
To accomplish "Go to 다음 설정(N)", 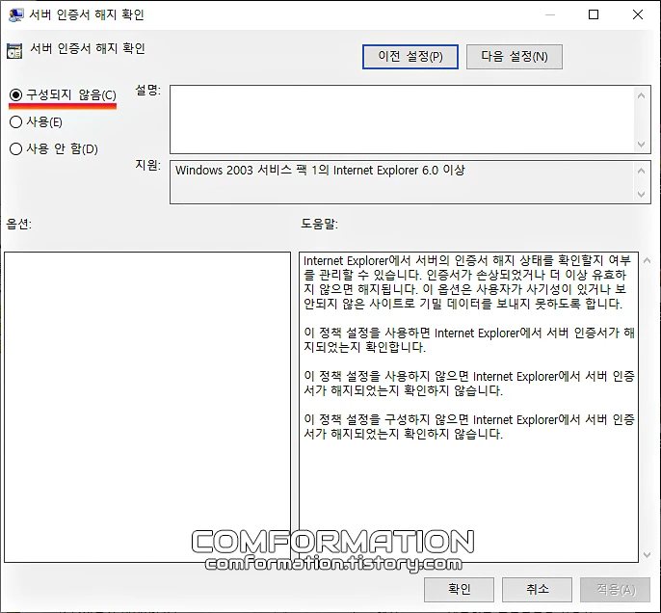I will coord(515,57).
